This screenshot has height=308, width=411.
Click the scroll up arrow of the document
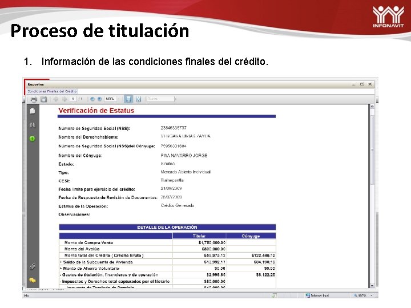[372, 107]
